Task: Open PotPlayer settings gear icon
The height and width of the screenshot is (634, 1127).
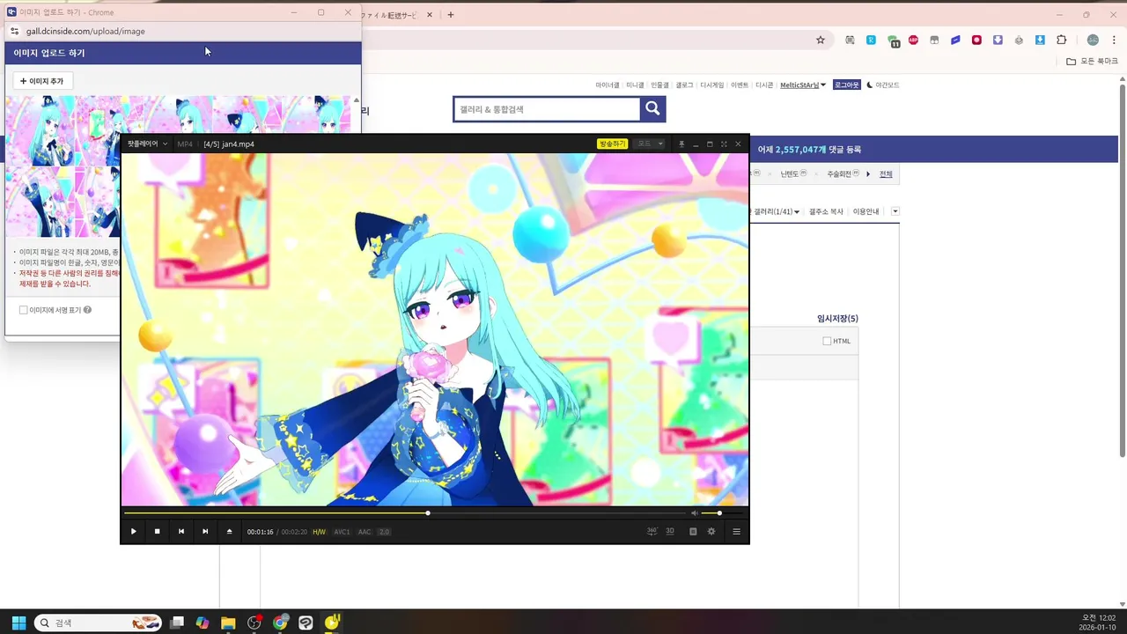Action: point(711,532)
